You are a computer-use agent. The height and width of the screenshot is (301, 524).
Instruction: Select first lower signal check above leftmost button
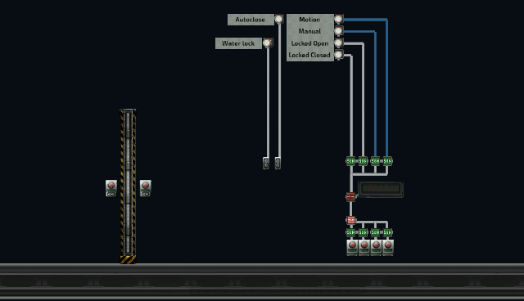350,232
